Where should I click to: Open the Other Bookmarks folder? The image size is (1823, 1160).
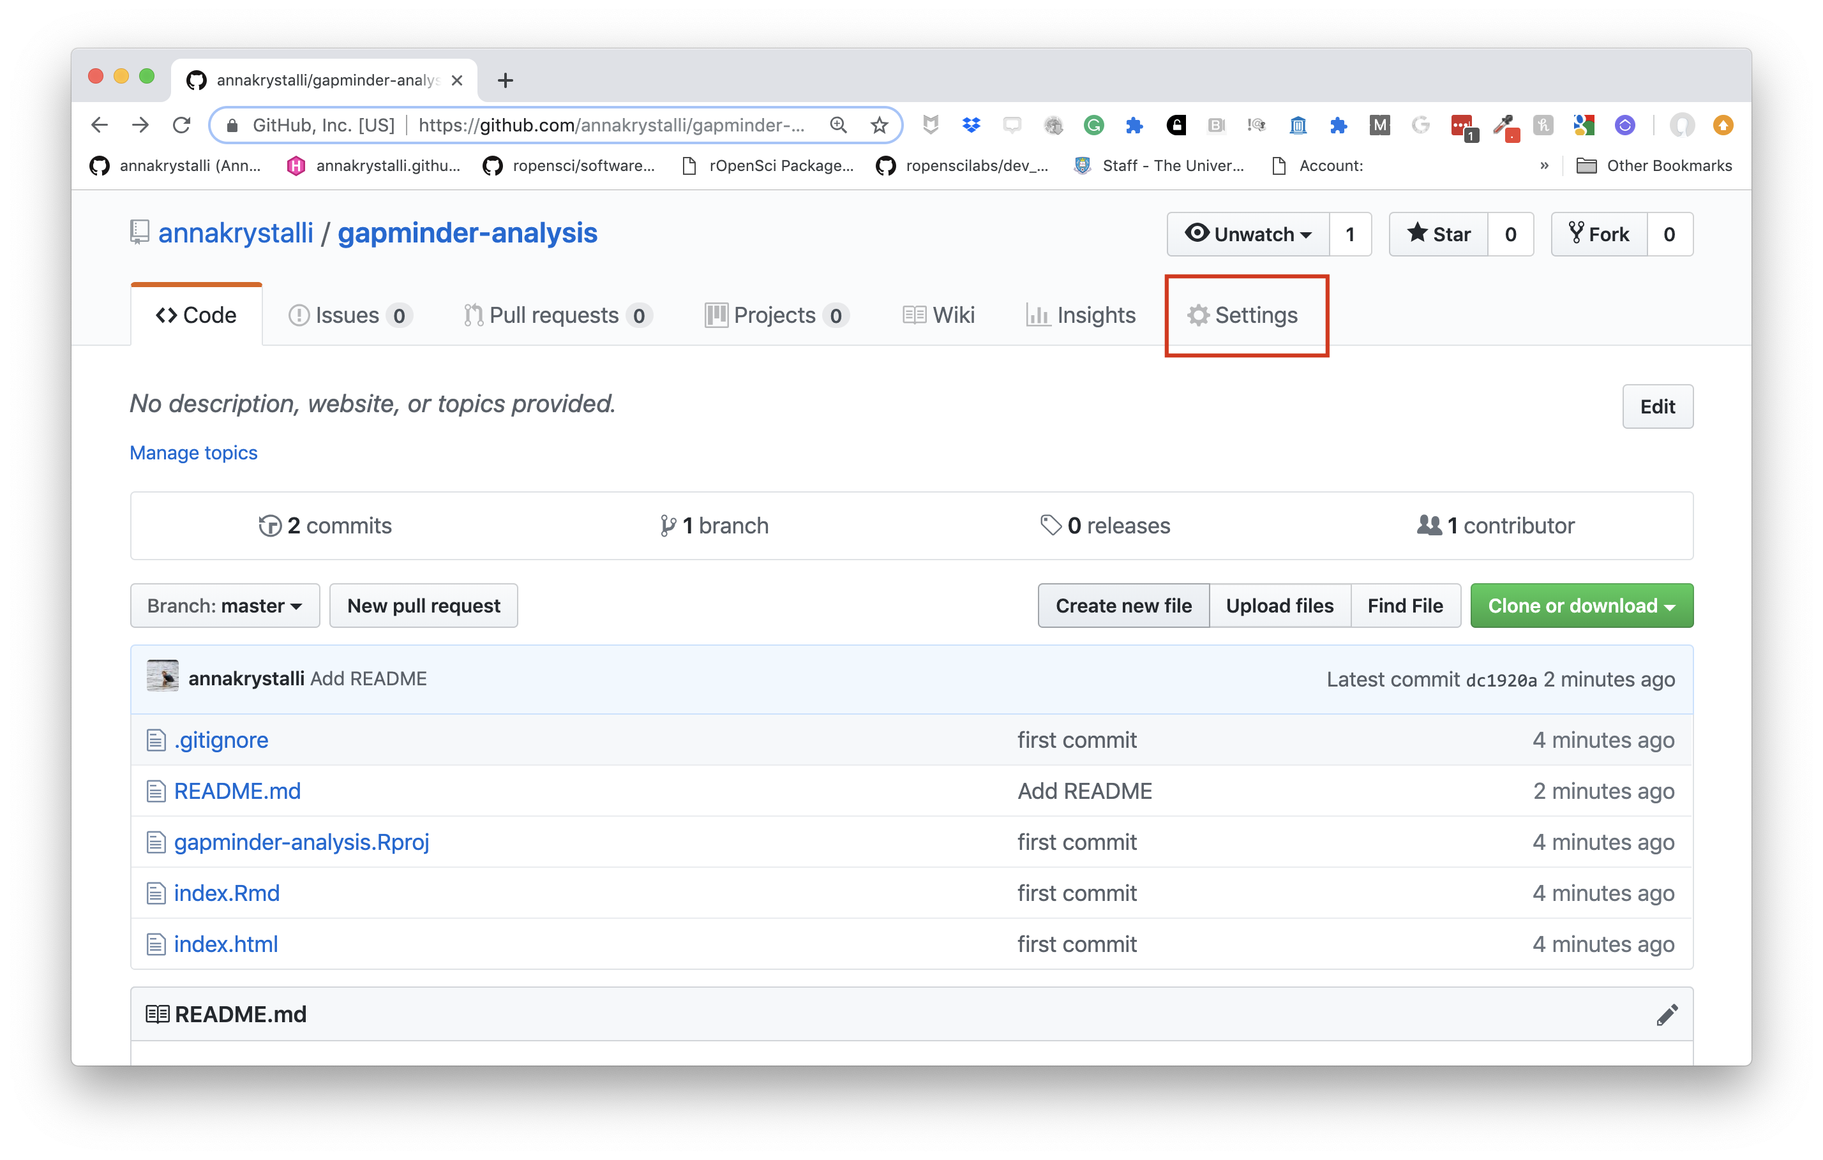1653,166
